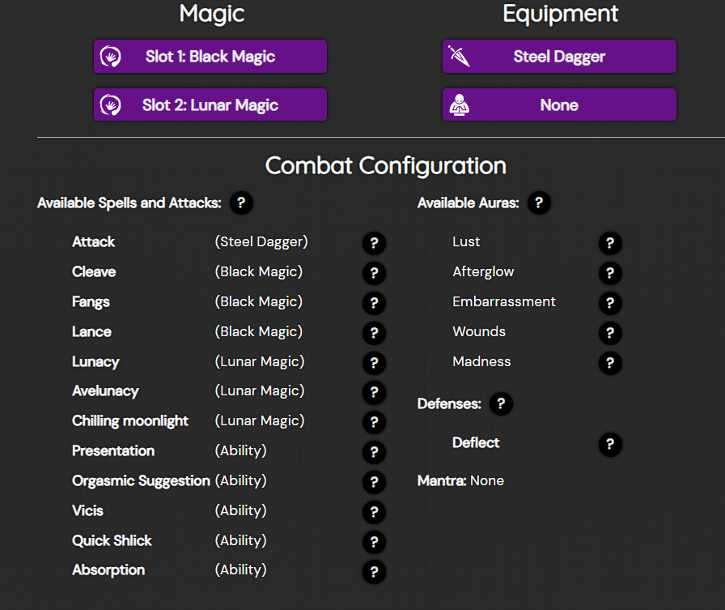Show help for the Lust aura
The image size is (725, 610).
click(x=610, y=243)
